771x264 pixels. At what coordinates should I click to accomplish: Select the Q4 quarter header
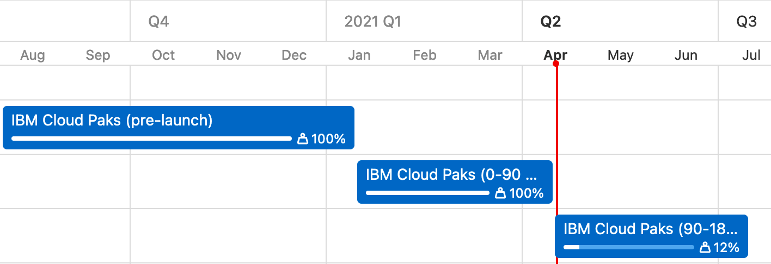tap(158, 22)
